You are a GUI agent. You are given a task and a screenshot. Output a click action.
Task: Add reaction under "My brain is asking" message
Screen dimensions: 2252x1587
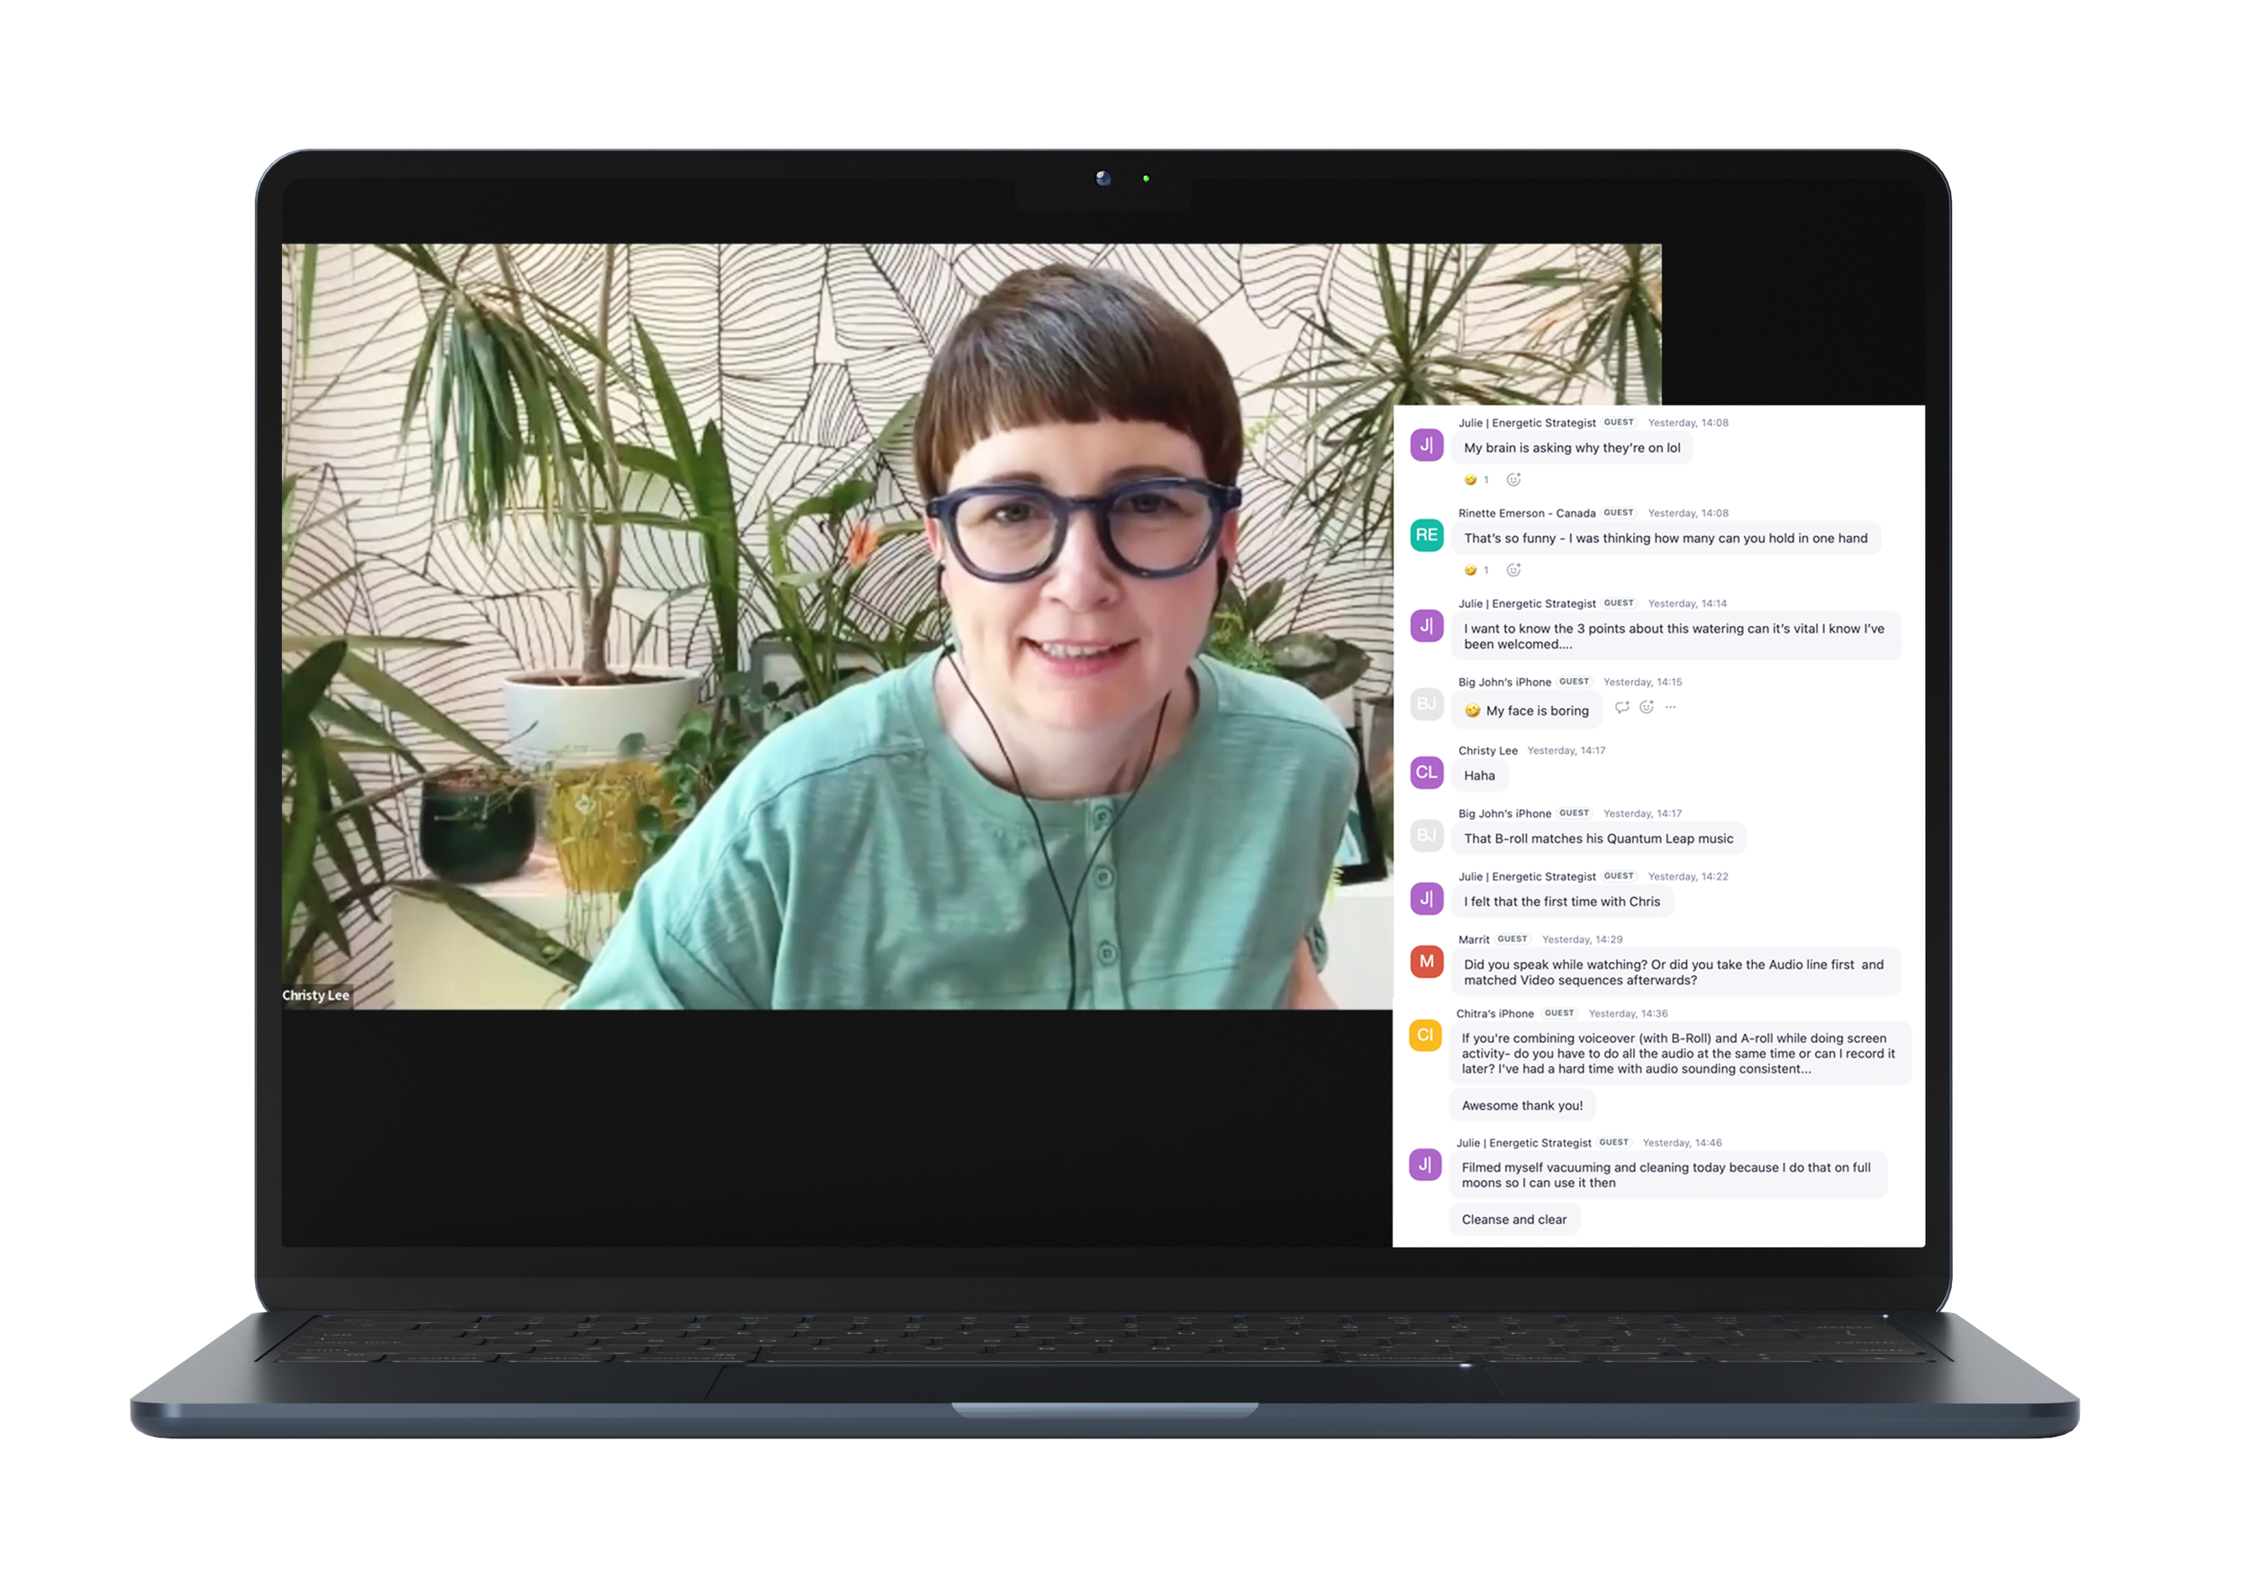1513,480
